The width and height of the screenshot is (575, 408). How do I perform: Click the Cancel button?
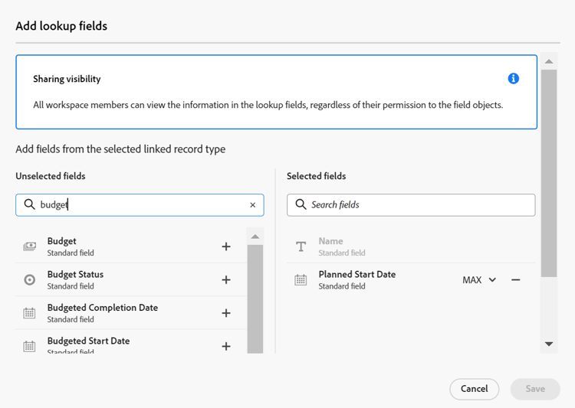(474, 389)
